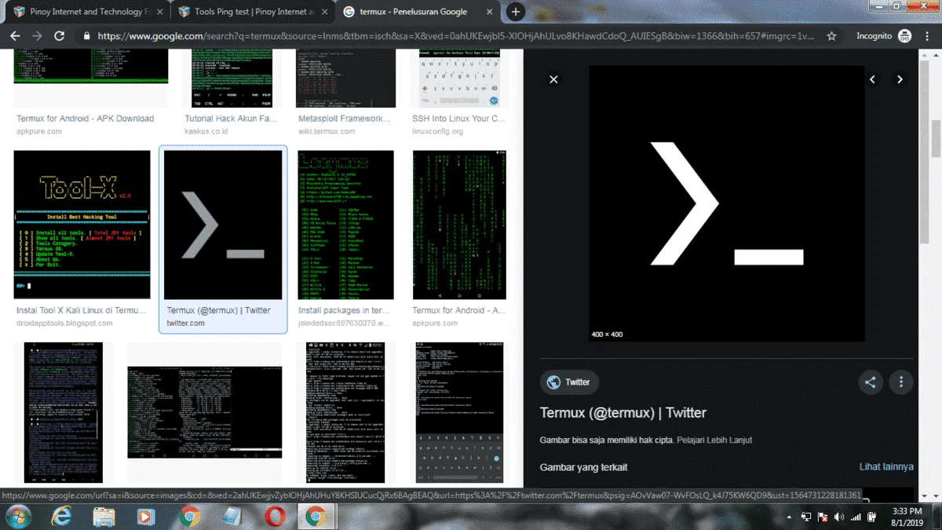Open Lihat lainnya related images link

point(886,466)
